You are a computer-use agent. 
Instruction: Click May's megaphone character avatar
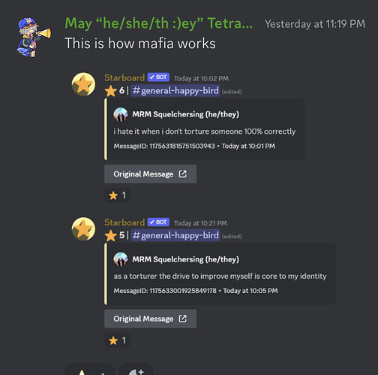point(34,38)
